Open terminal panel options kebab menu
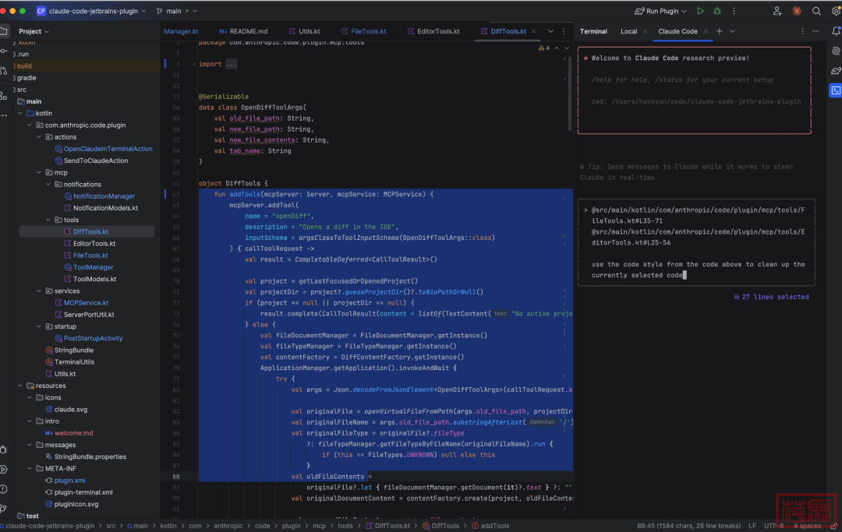Screen dimensions: 842x532 802,31
